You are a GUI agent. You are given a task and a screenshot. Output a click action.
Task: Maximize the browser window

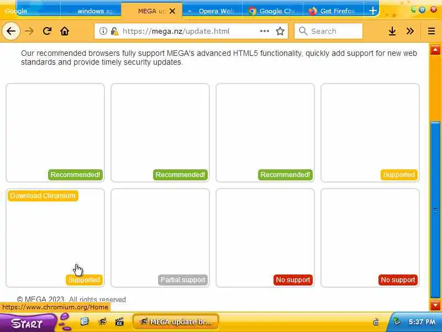[422, 9]
